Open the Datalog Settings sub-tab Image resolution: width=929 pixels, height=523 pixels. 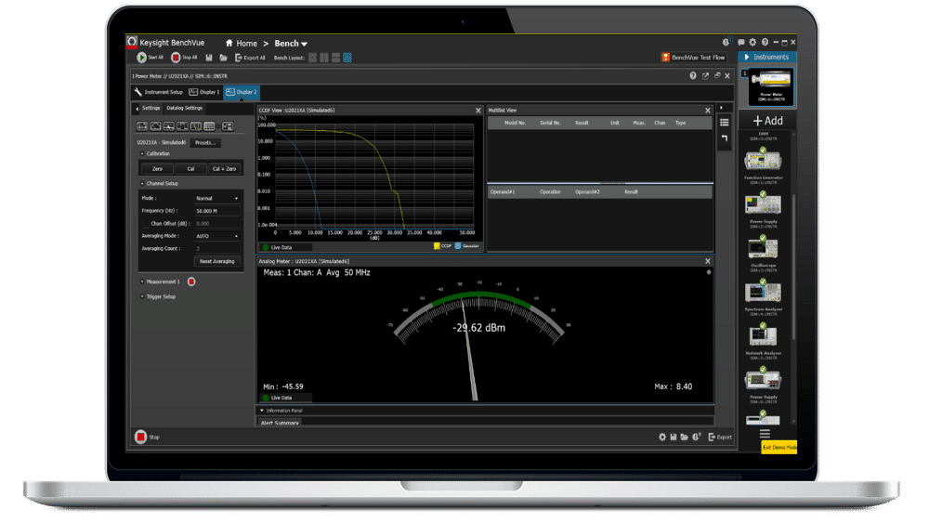coord(184,108)
